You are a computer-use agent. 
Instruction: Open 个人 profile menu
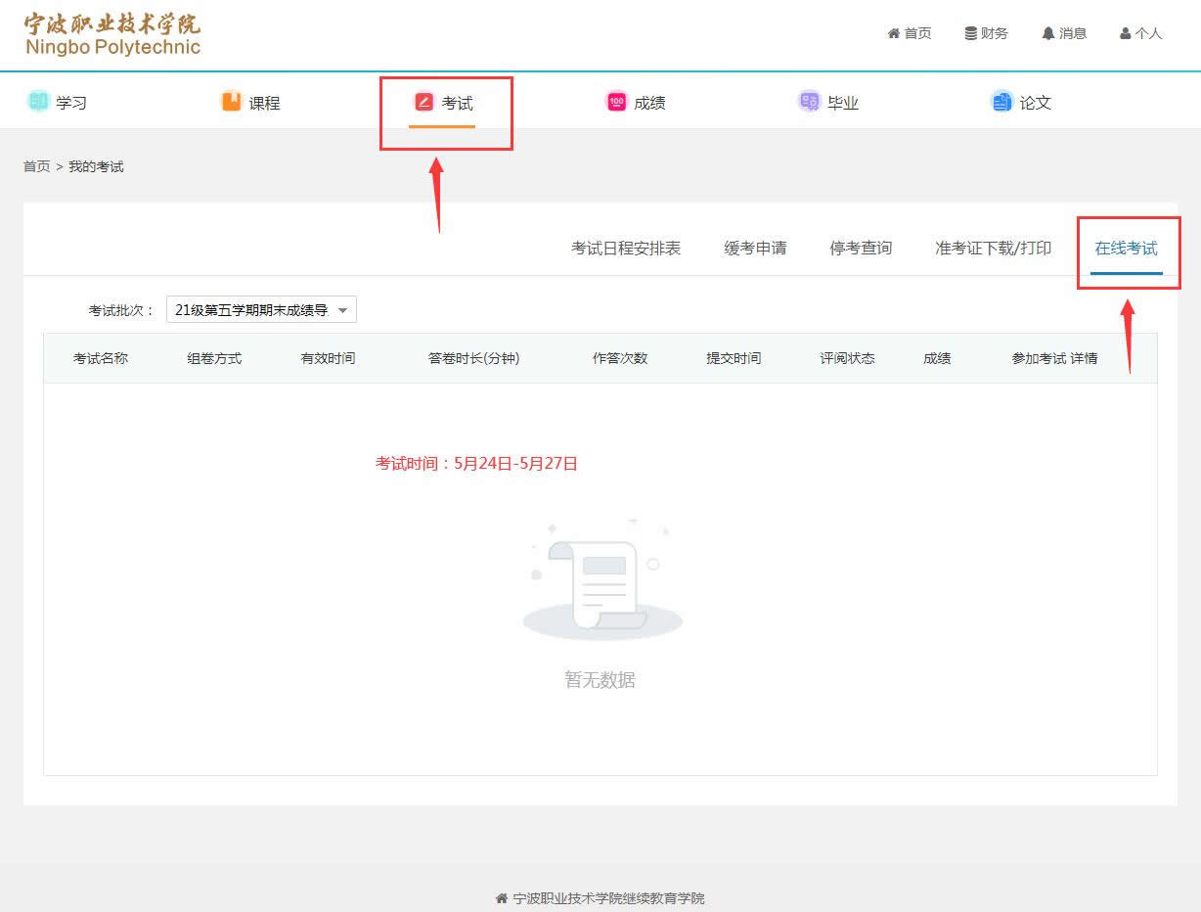click(x=1140, y=33)
